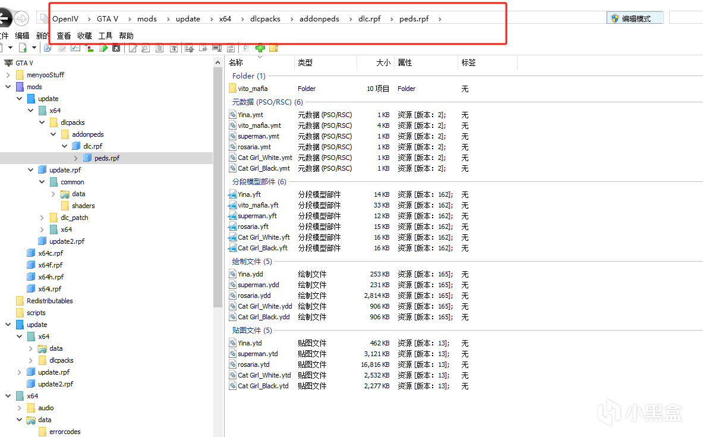
Task: Click the monitor display toolbar icon
Action: coord(217,48)
